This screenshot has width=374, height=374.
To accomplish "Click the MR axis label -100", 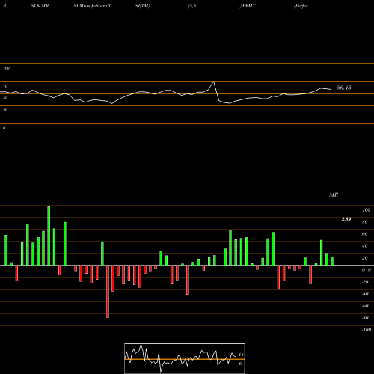I will coord(367,330).
